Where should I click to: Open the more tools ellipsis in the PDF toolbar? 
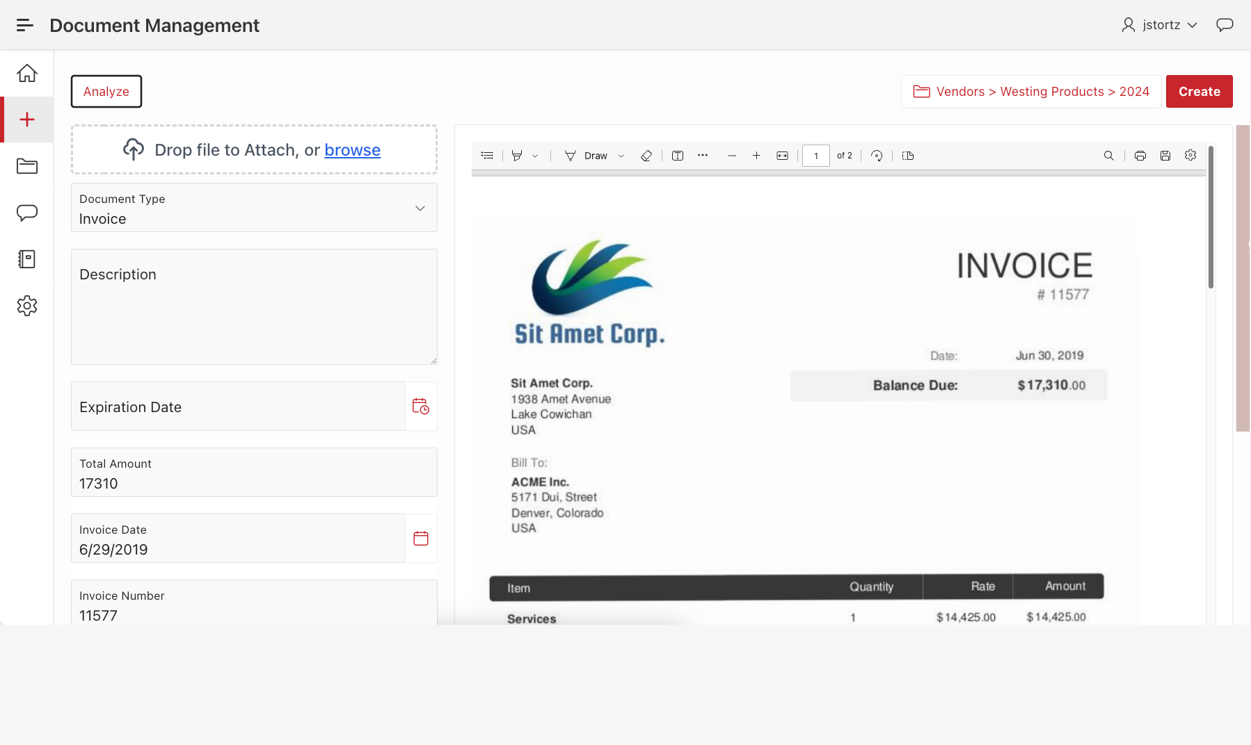(703, 156)
